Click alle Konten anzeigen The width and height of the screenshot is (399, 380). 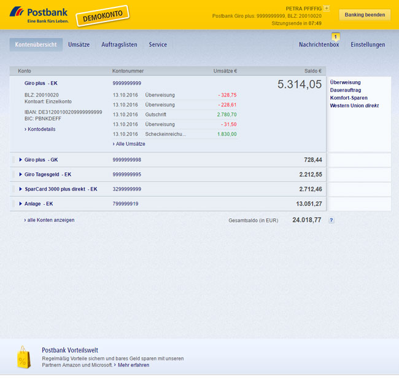[x=49, y=220]
